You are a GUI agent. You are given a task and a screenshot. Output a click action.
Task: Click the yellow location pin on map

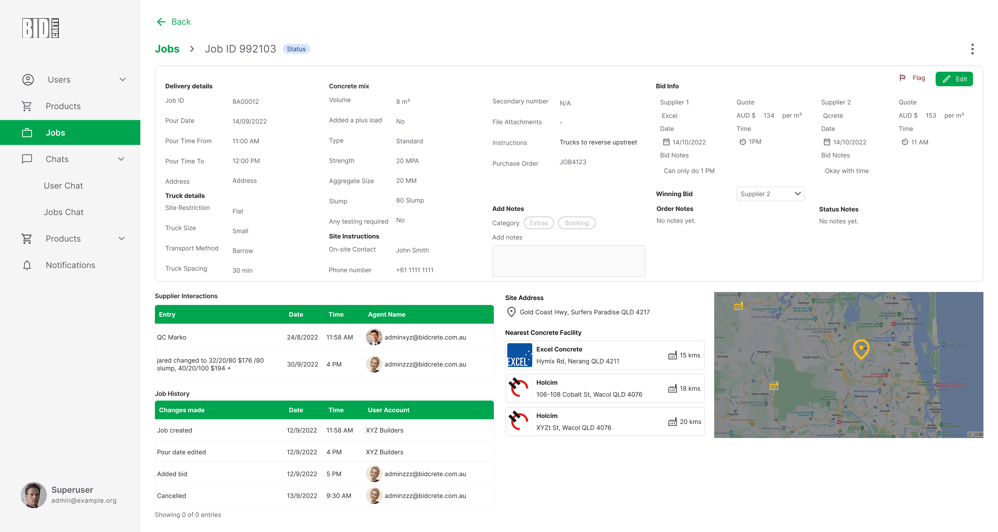[x=861, y=349]
